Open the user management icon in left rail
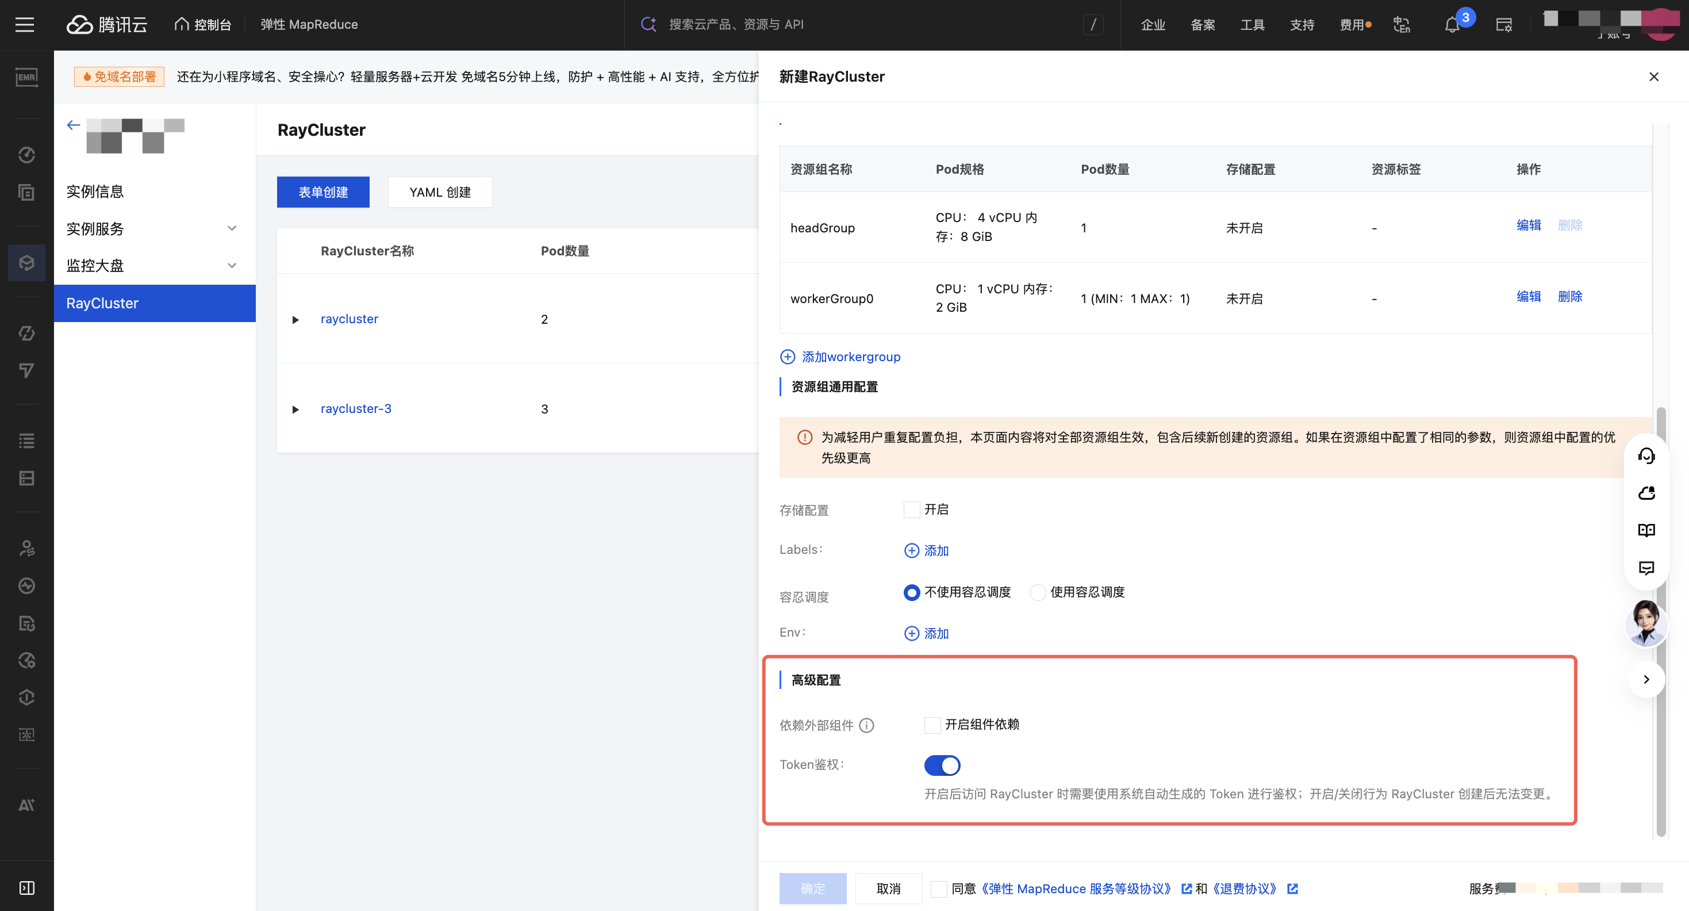Viewport: 1689px width, 911px height. [x=27, y=548]
